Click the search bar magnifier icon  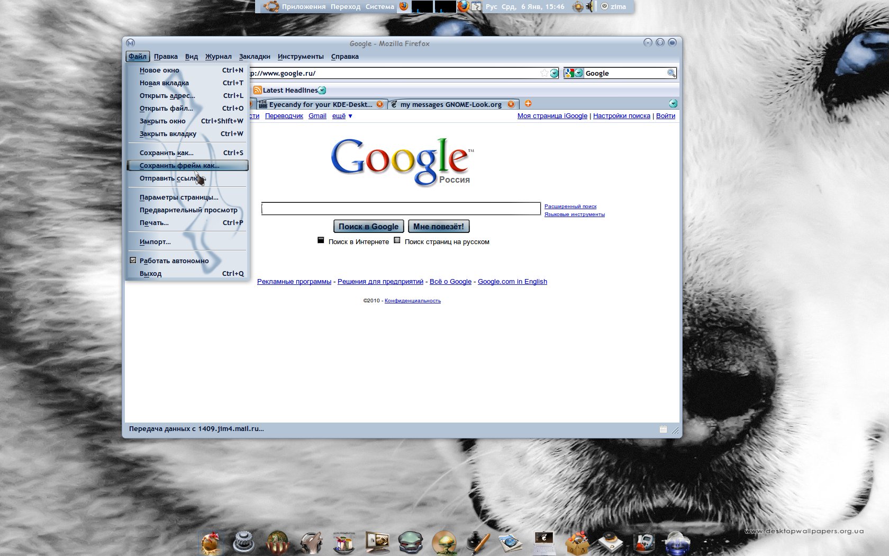click(671, 73)
